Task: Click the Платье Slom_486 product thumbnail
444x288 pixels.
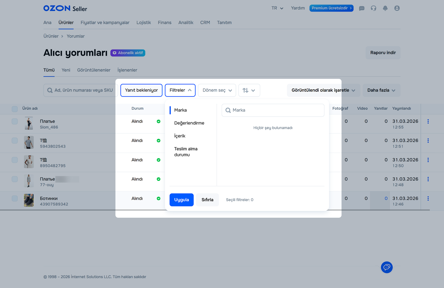Action: pyautogui.click(x=29, y=123)
